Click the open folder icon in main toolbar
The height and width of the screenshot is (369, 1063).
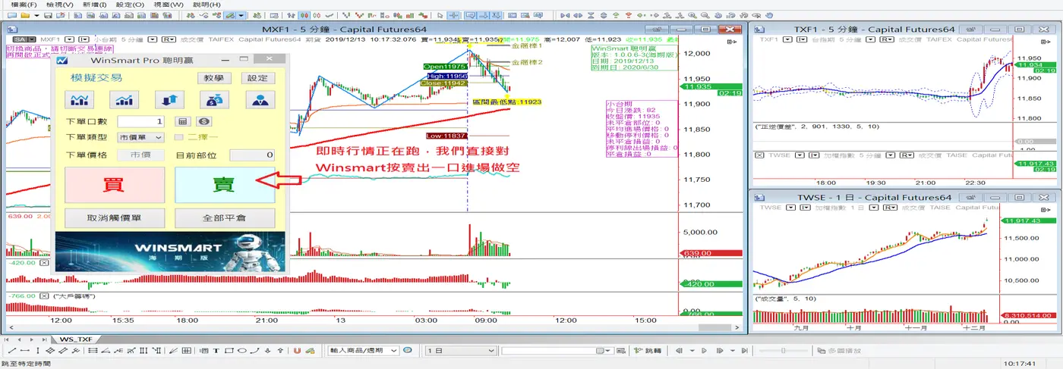pyautogui.click(x=25, y=15)
